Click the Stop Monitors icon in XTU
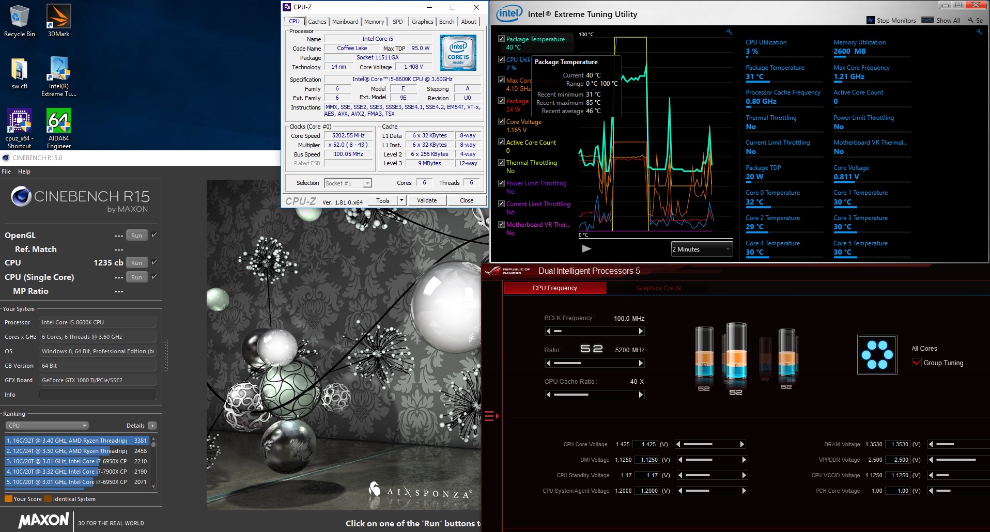Image resolution: width=990 pixels, height=532 pixels. [x=870, y=20]
